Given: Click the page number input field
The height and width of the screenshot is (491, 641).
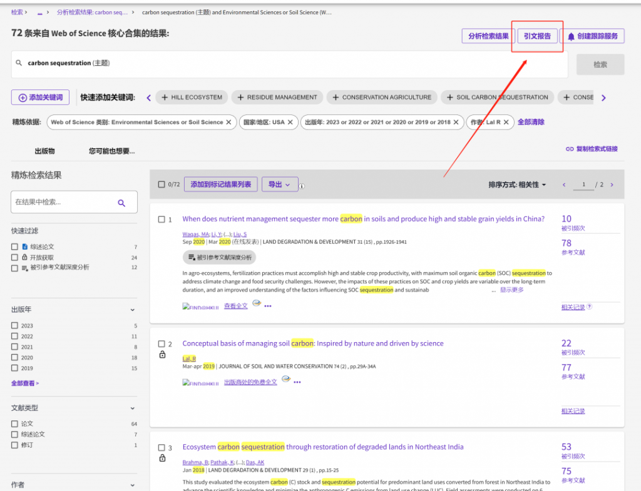Looking at the screenshot, I should (583, 185).
